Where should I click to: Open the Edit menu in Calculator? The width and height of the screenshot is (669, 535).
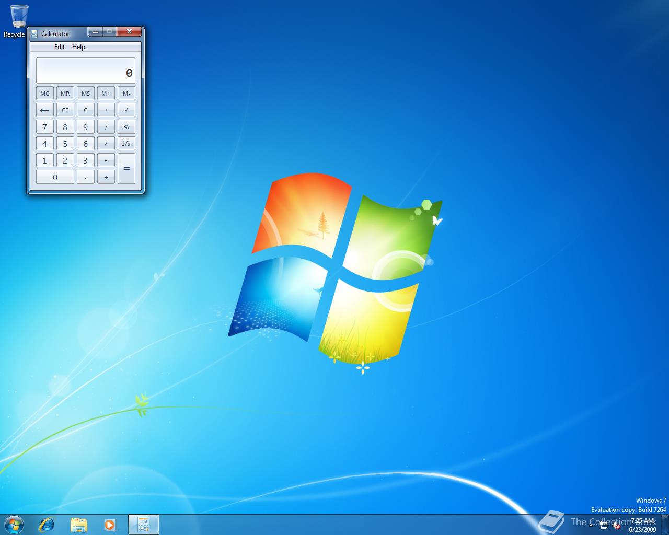(x=60, y=47)
